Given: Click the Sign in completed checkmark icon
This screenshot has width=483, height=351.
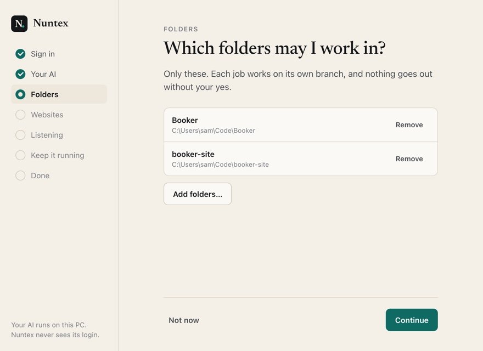Looking at the screenshot, I should pyautogui.click(x=20, y=54).
